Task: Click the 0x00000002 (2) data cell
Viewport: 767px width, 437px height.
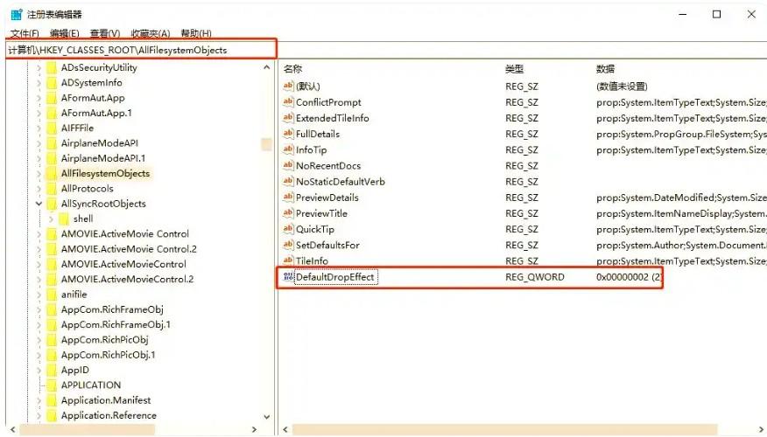Action: coord(629,277)
